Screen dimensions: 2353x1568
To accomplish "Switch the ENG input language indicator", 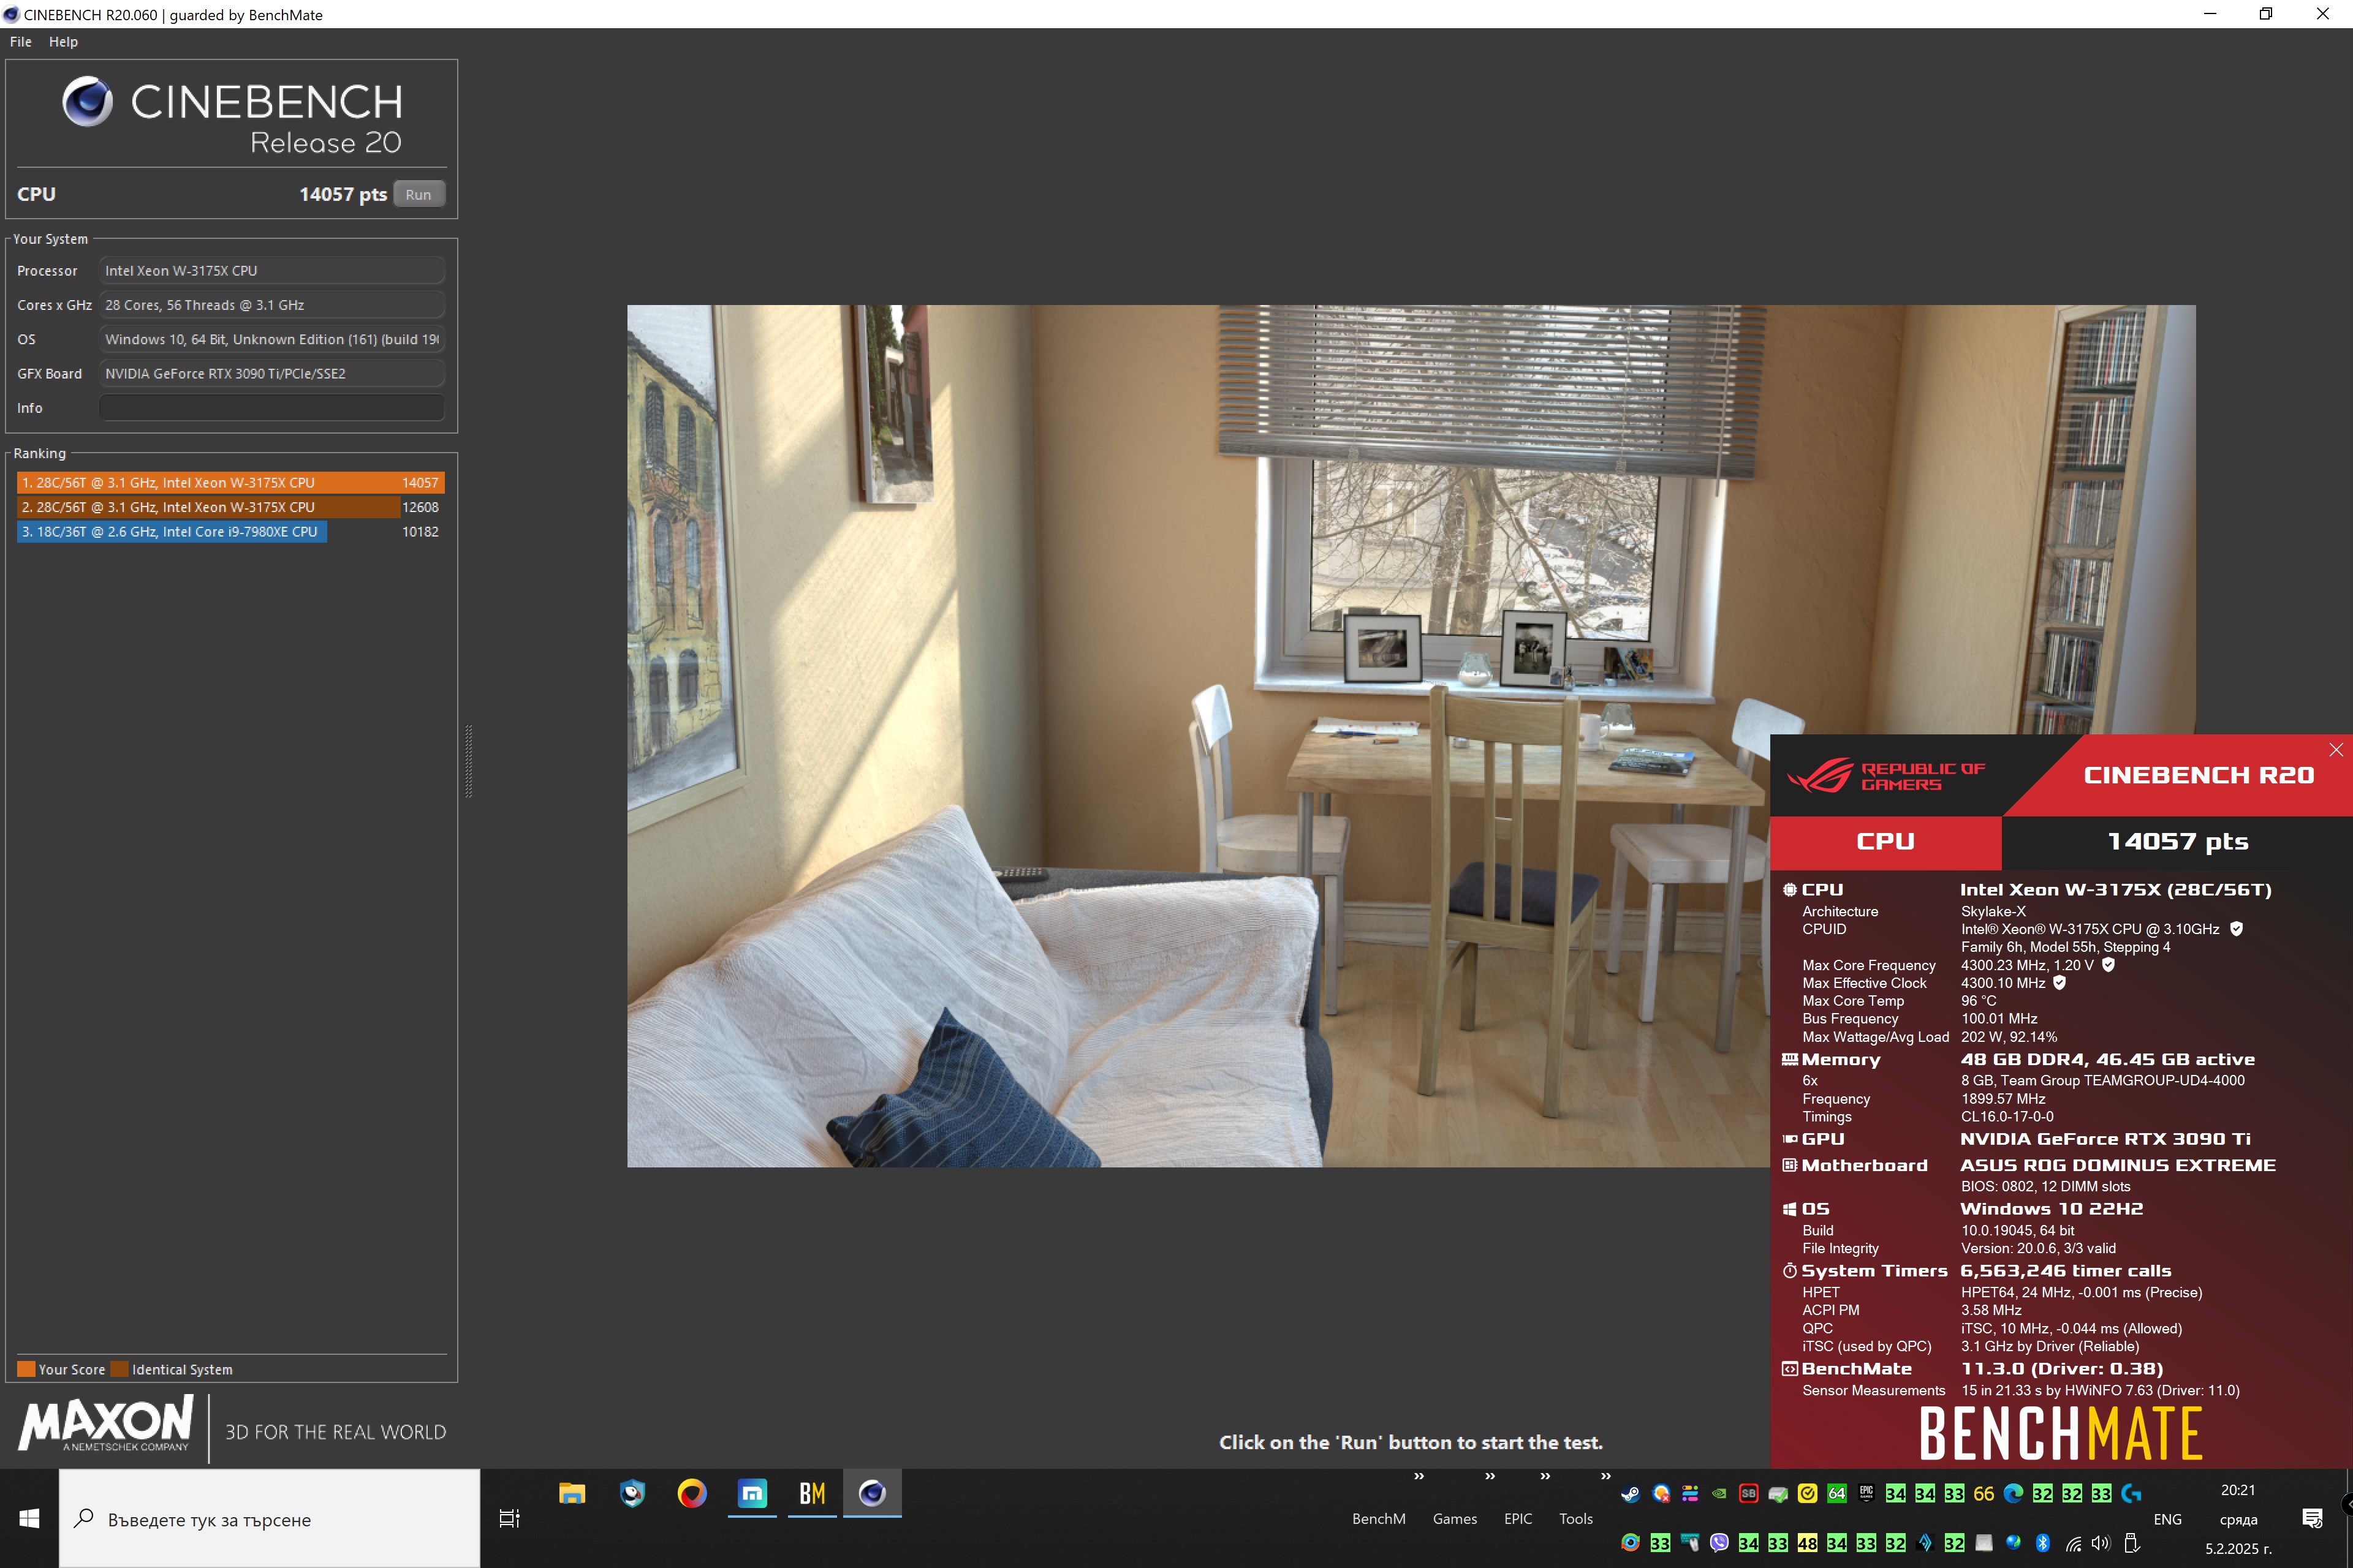I will click(x=2168, y=1519).
